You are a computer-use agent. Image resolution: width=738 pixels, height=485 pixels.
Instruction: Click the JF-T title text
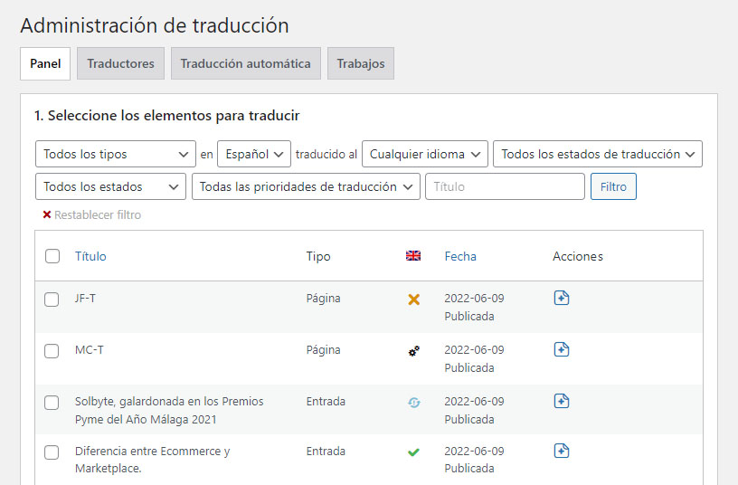pos(85,298)
